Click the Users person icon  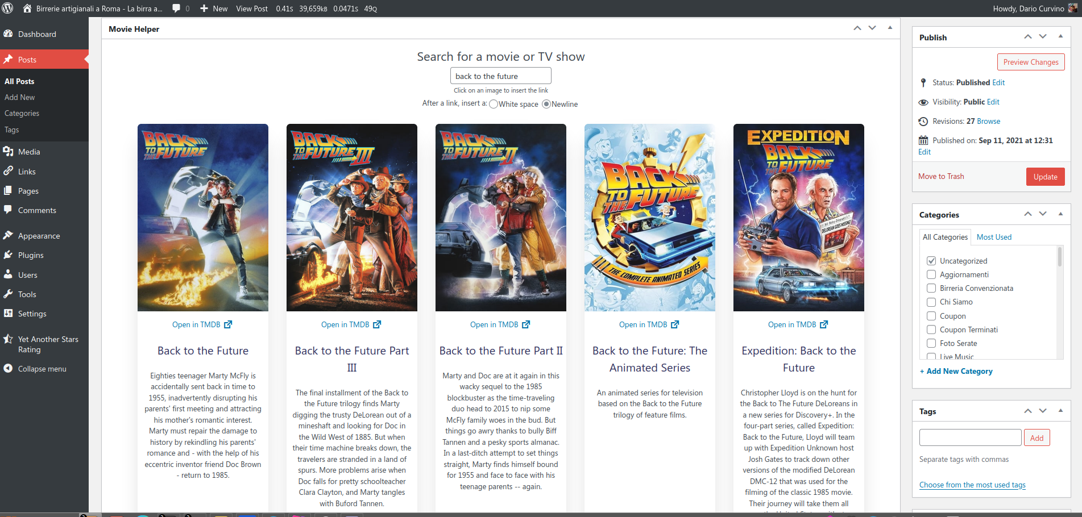point(8,275)
